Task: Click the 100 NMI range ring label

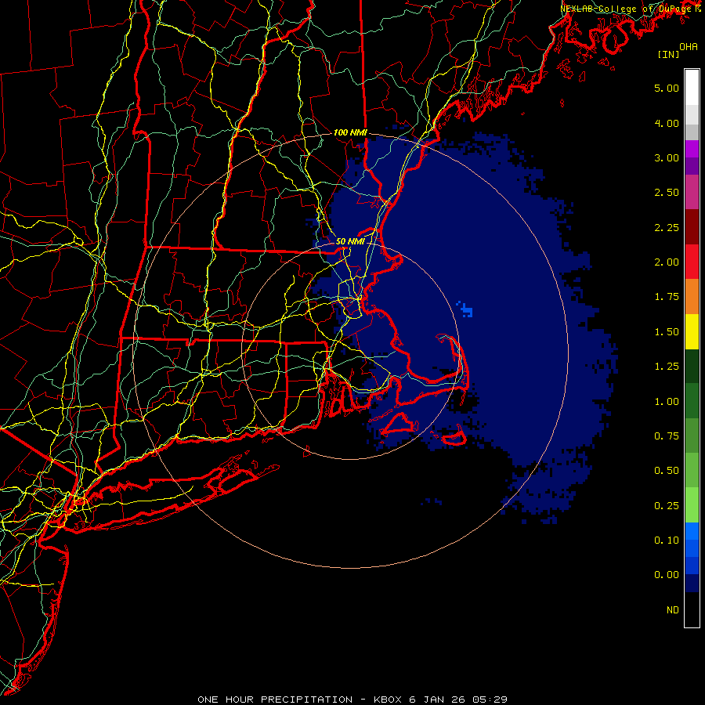Action: [350, 132]
